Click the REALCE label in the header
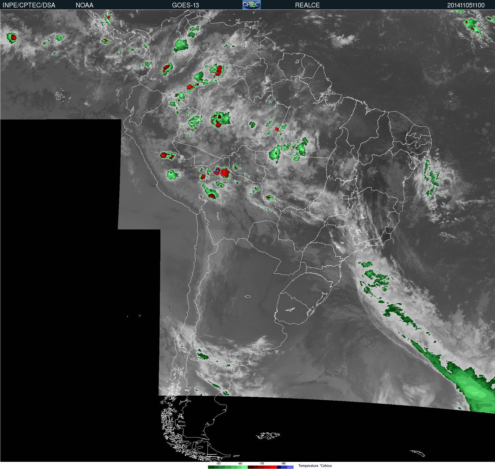Image resolution: width=495 pixels, height=469 pixels. (x=307, y=5)
